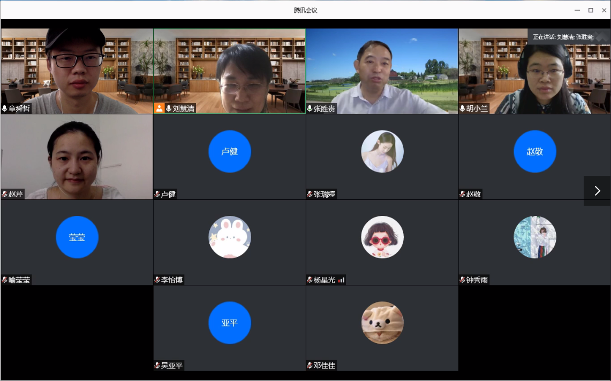The image size is (611, 381).
Task: Select the bunny avatar of 李怡博
Action: [x=229, y=237]
